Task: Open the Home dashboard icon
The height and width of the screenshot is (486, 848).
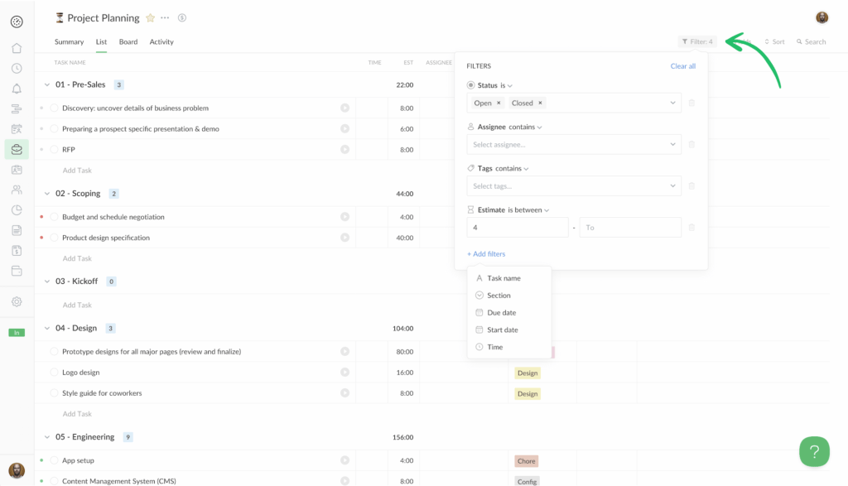Action: (x=17, y=48)
